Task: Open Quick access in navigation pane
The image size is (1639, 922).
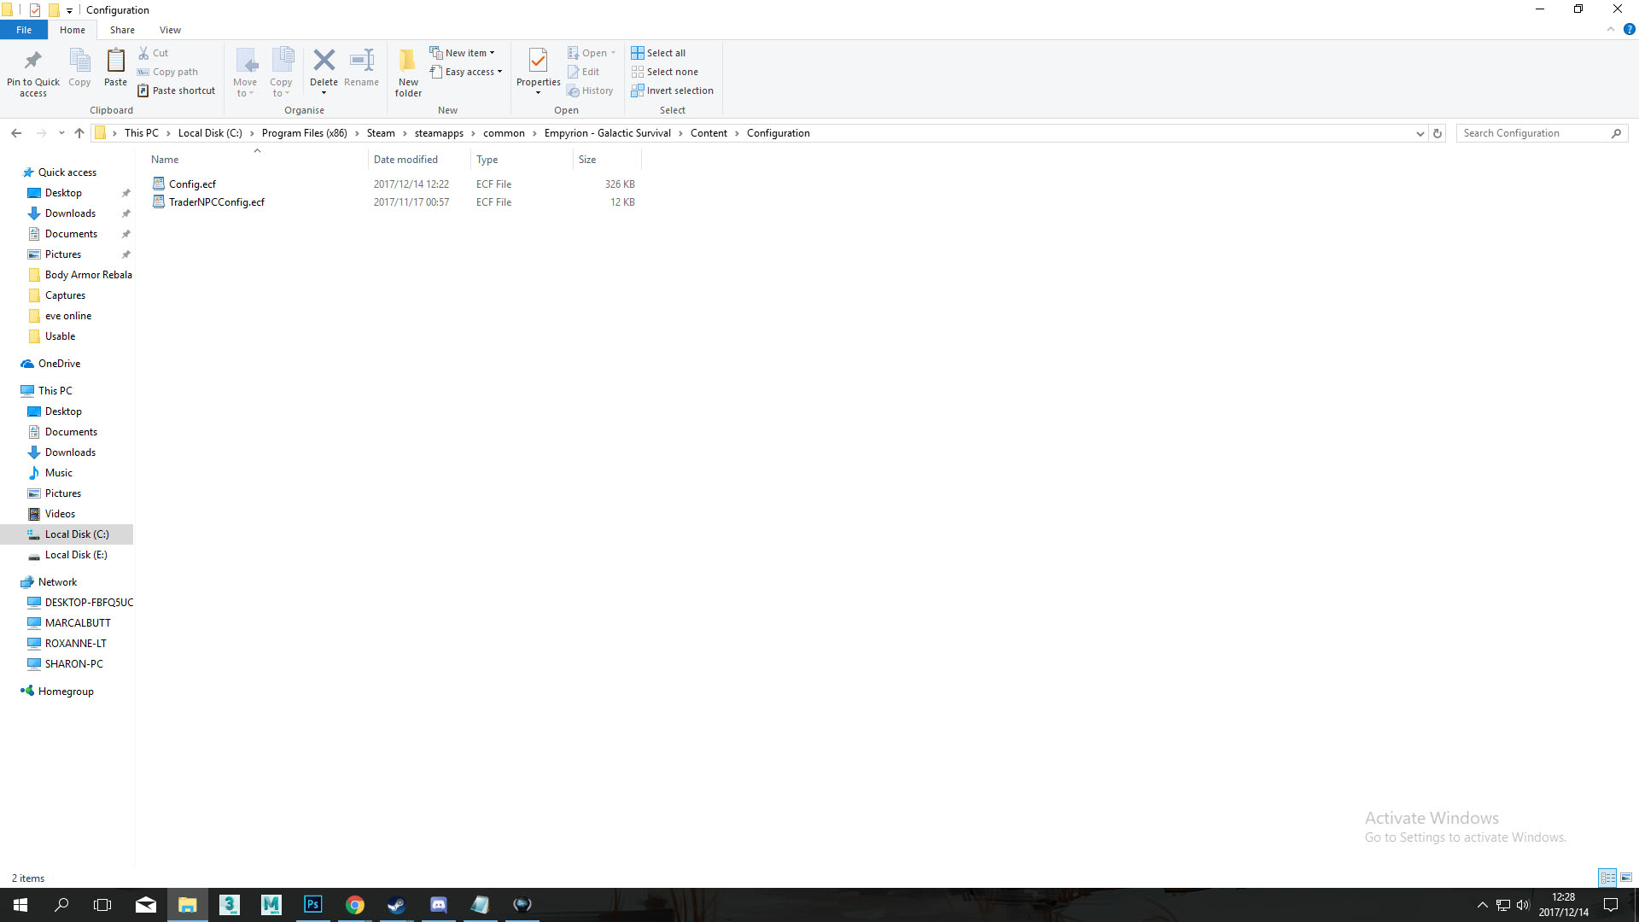Action: pos(67,172)
